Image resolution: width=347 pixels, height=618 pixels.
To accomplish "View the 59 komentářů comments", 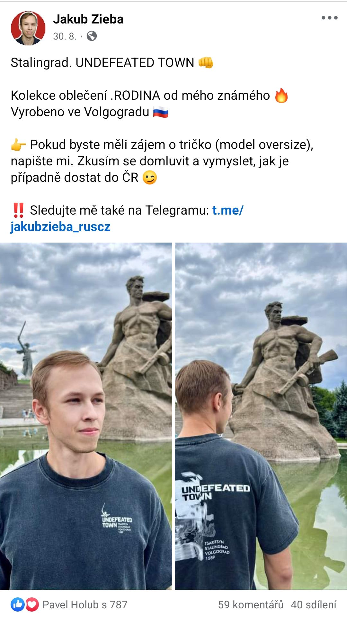I will [x=251, y=604].
